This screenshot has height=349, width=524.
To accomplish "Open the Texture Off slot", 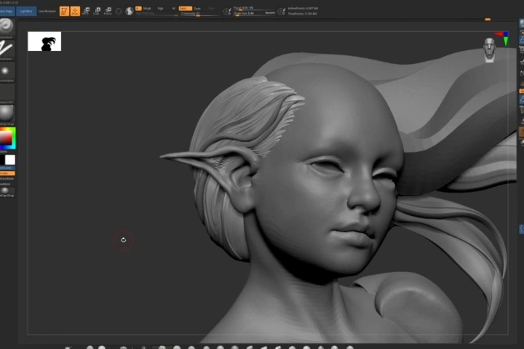I will tap(7, 92).
